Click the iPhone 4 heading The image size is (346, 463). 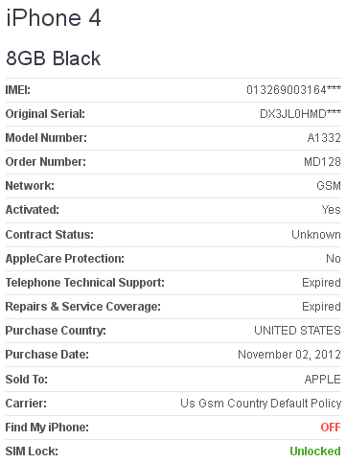[x=54, y=18]
